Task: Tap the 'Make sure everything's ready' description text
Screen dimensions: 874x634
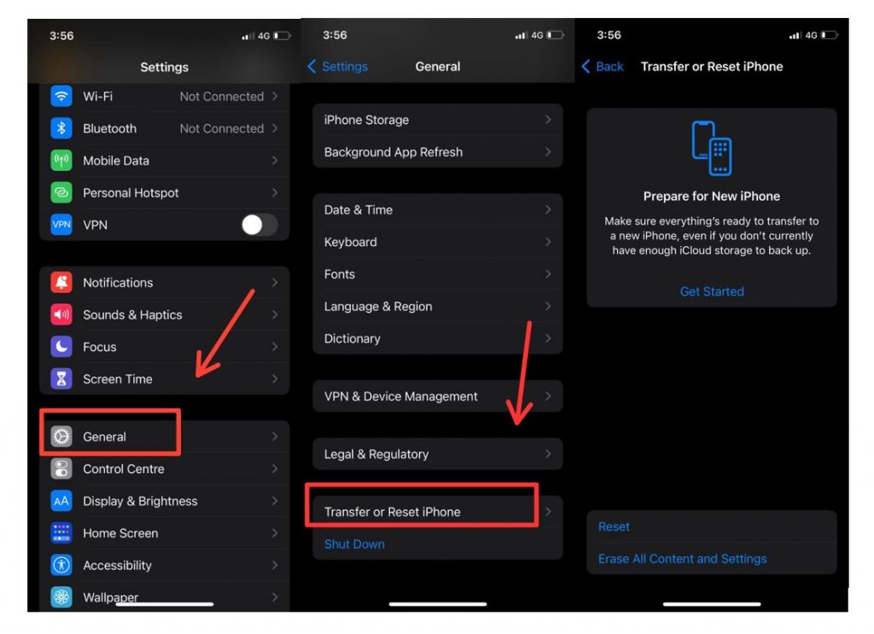Action: pos(712,236)
